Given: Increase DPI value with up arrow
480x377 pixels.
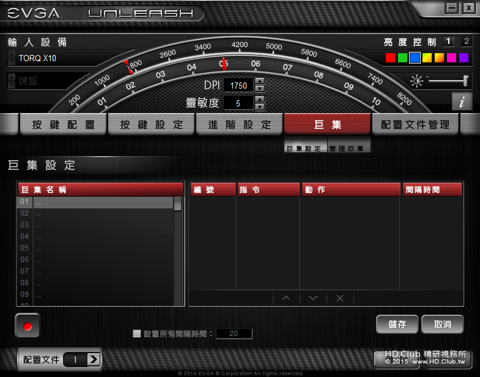Looking at the screenshot, I should pyautogui.click(x=260, y=81).
